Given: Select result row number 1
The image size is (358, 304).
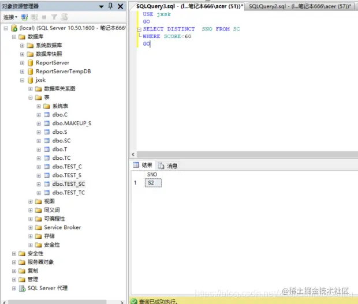Looking at the screenshot, I should coord(135,183).
